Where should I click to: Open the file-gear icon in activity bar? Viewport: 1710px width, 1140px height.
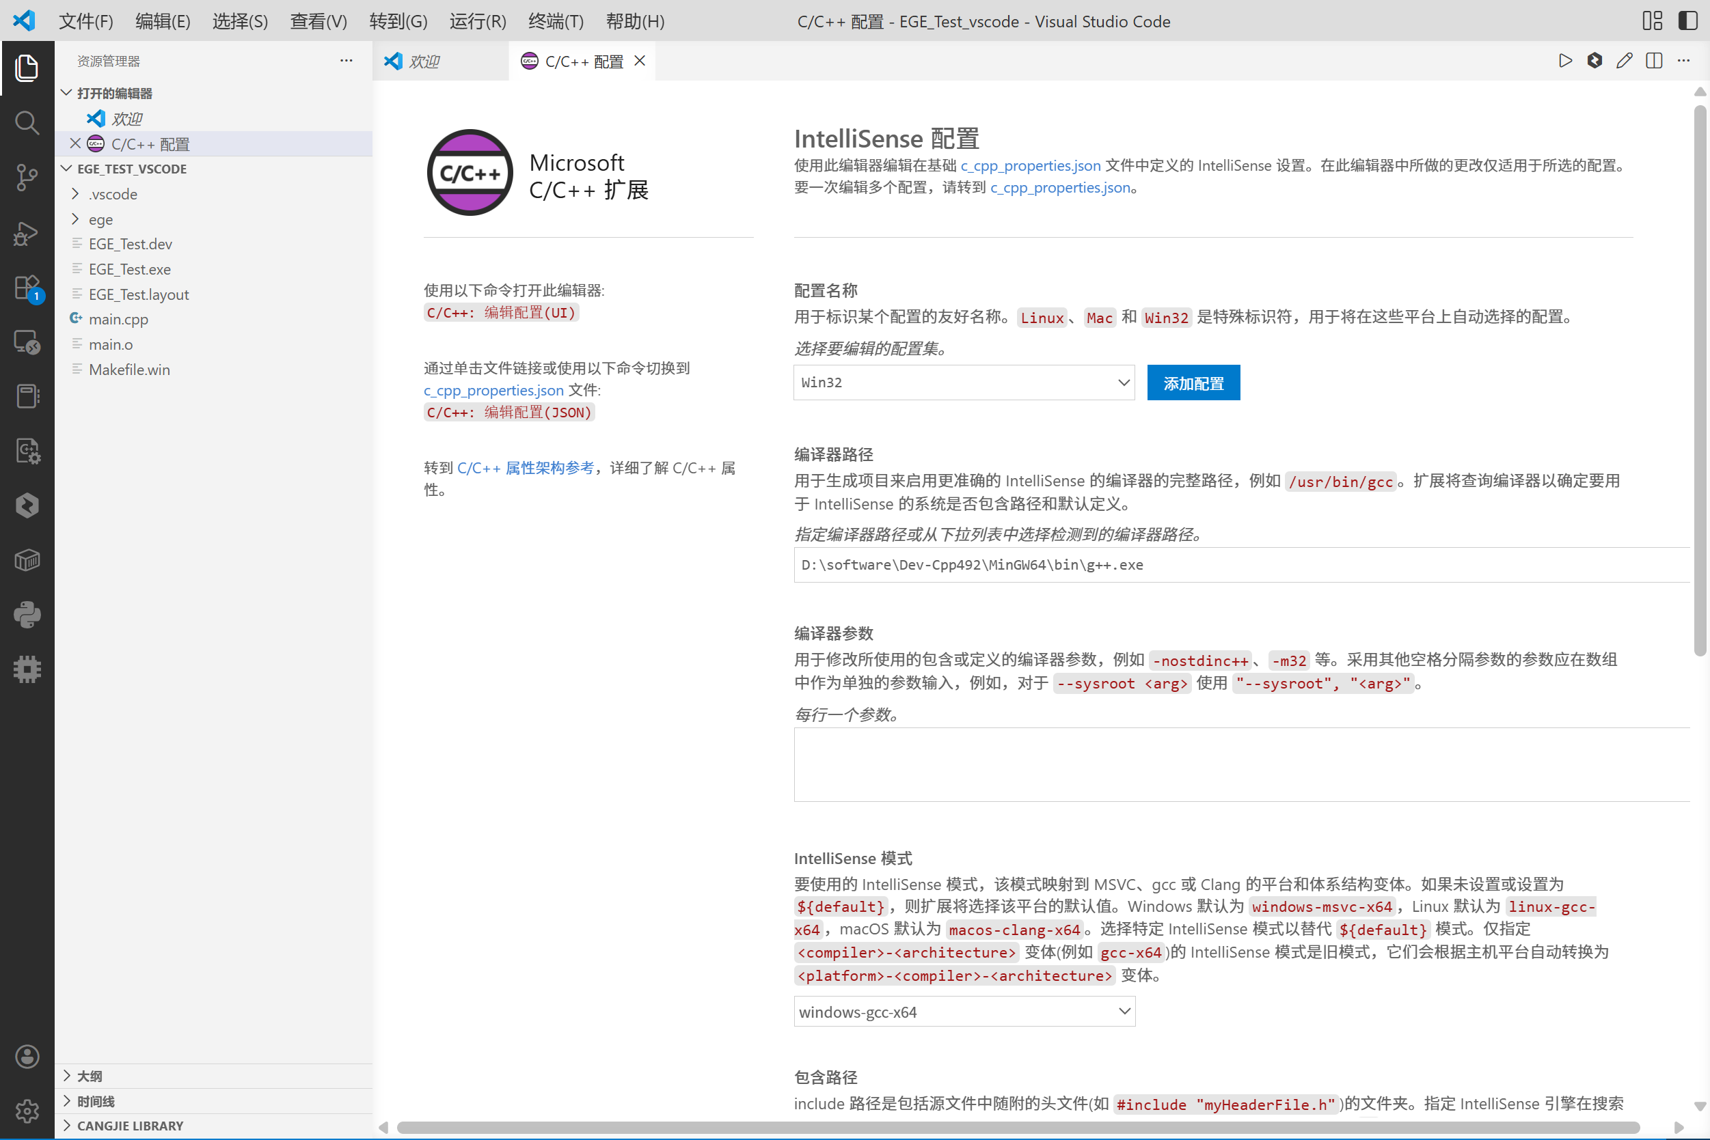[x=27, y=451]
